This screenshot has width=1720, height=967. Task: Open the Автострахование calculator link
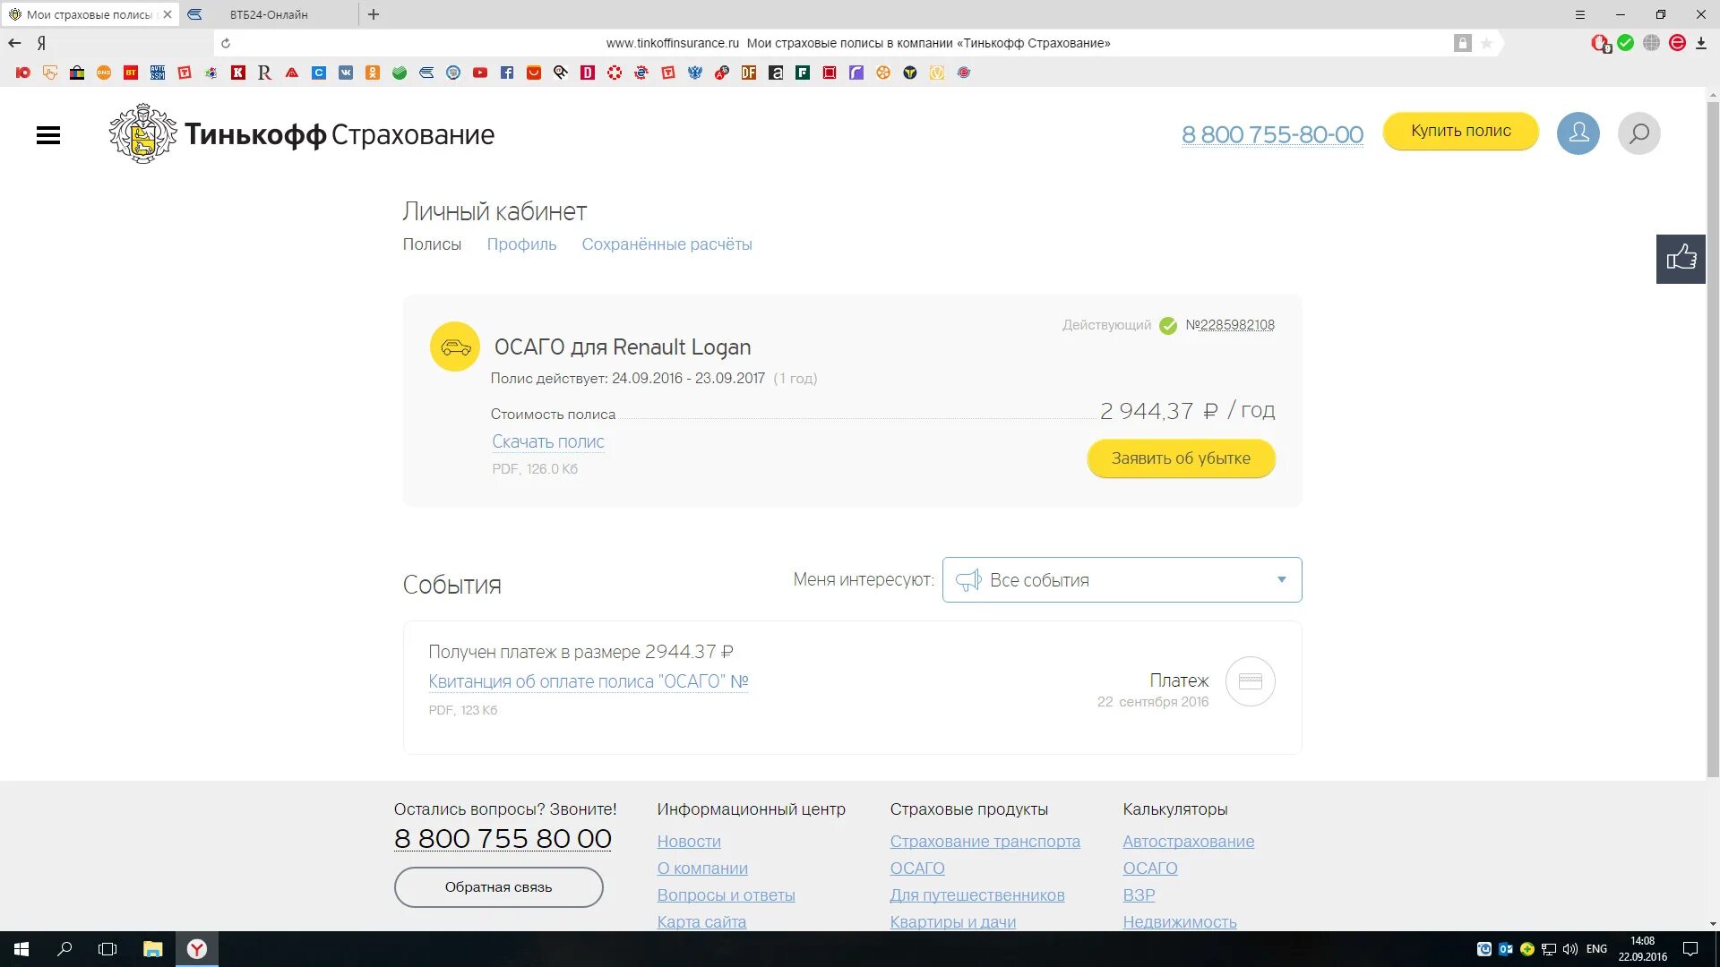tap(1188, 842)
